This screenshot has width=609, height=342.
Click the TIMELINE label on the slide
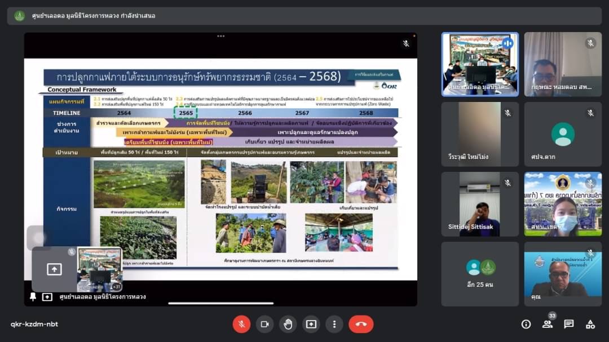tap(67, 113)
